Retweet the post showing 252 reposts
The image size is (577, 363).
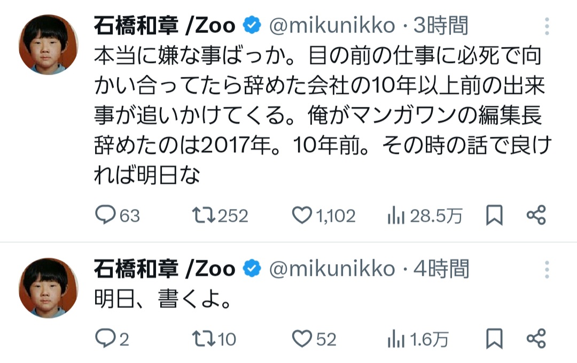tap(203, 215)
